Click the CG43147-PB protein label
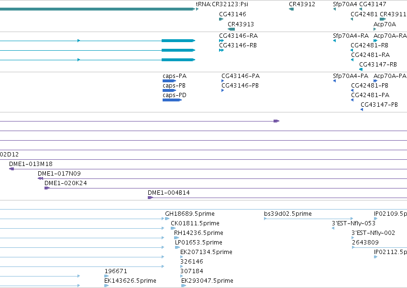Image resolution: width=407 pixels, height=288 pixels. [x=379, y=105]
